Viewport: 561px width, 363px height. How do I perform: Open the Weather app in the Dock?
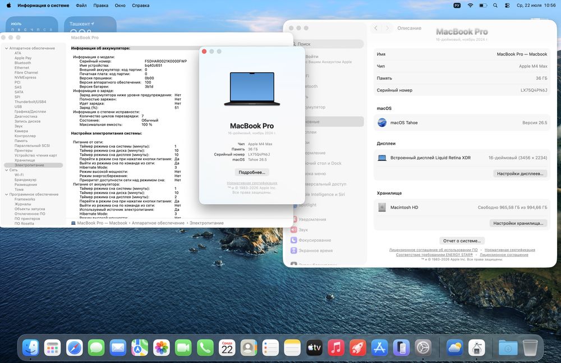pyautogui.click(x=455, y=348)
